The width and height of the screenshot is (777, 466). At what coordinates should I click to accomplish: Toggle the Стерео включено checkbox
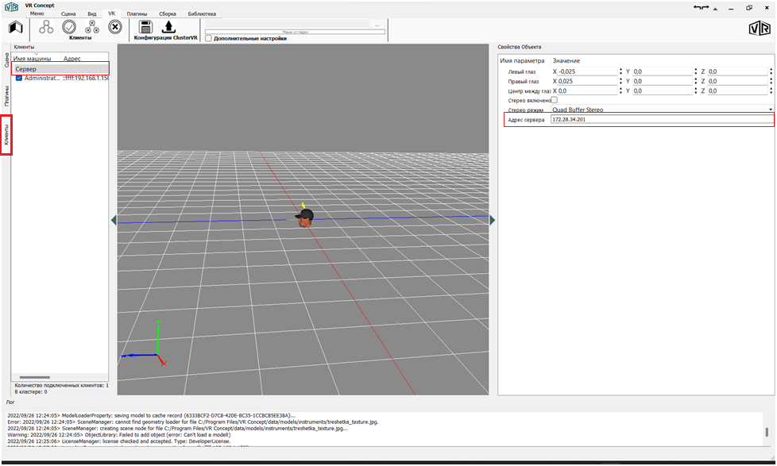tap(554, 100)
